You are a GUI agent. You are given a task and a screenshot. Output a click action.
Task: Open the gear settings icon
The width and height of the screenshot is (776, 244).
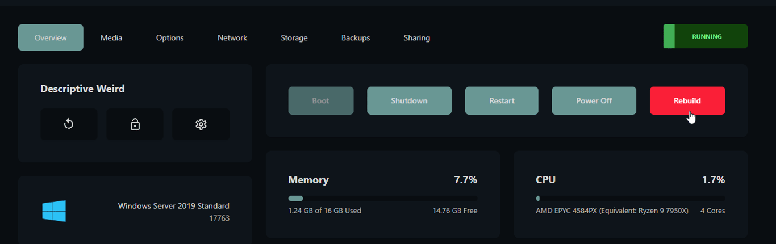201,124
